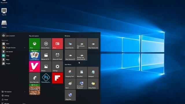Open the Paint tile
185x104 pixels.
(x=70, y=83)
